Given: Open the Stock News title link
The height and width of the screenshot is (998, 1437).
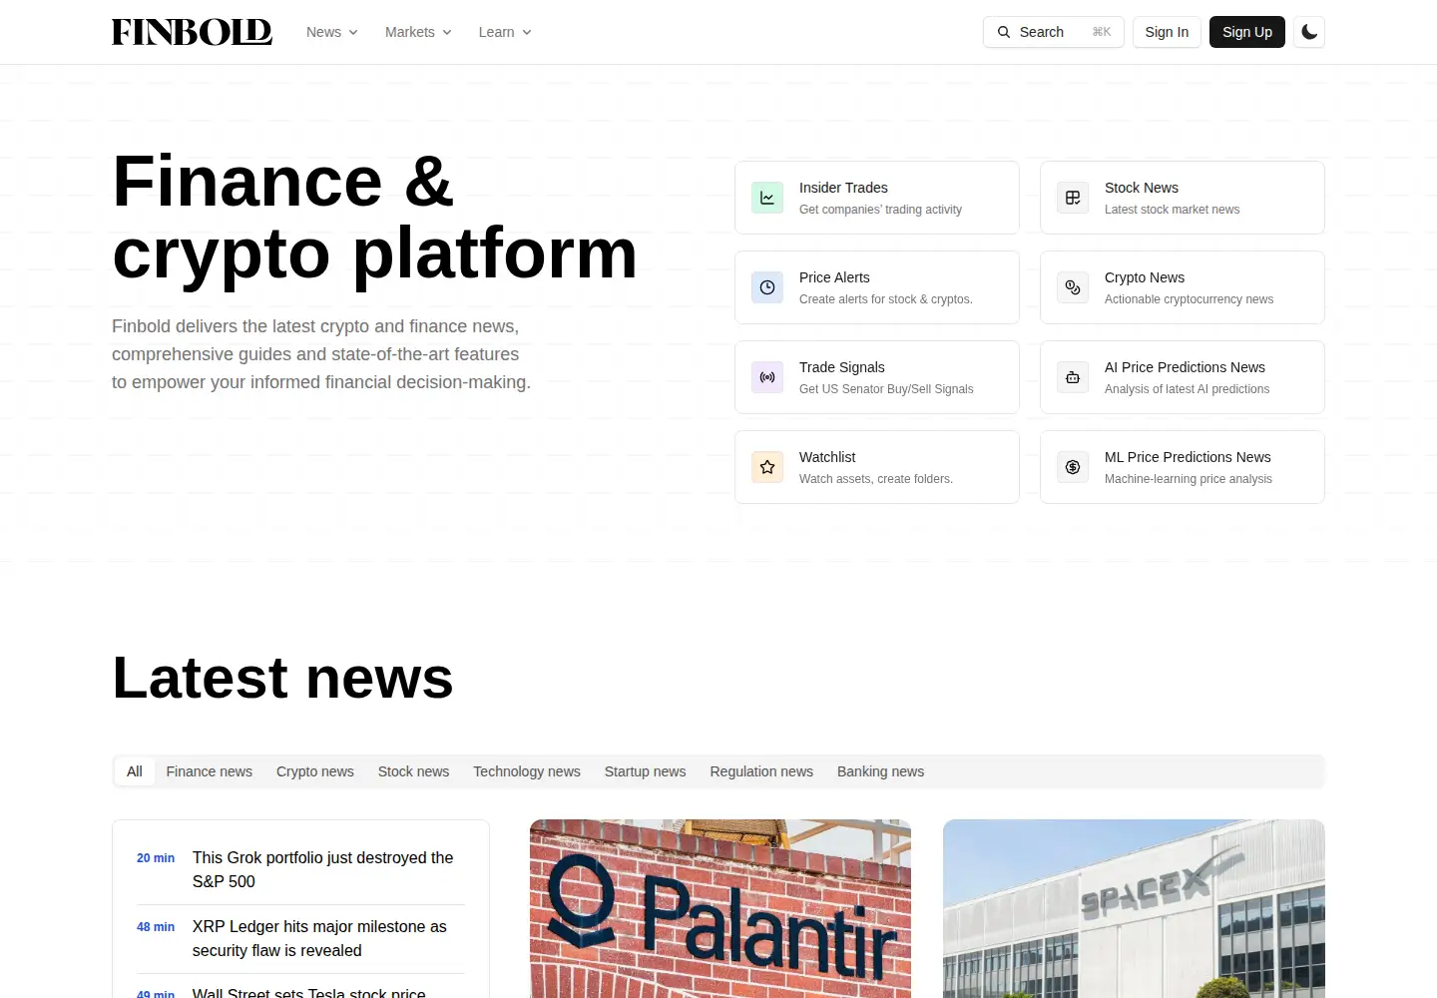Looking at the screenshot, I should coord(1142,188).
